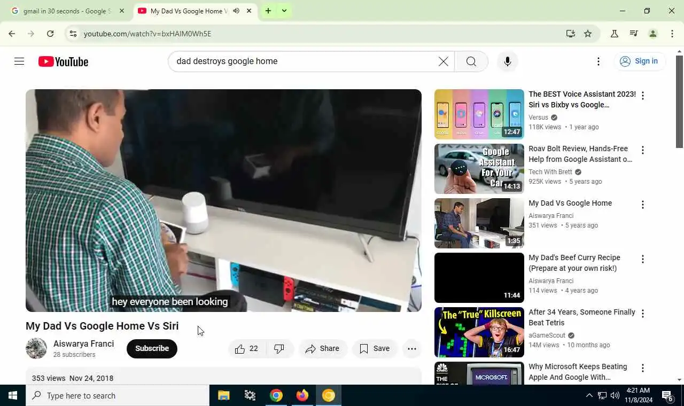684x406 pixels.
Task: Open the Windows Start menu
Action: point(13,395)
